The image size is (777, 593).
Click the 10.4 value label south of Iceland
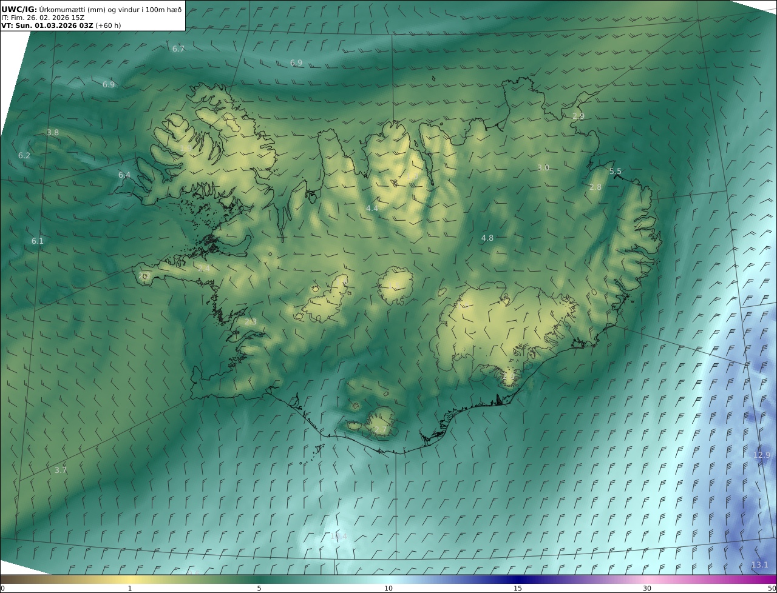click(339, 537)
